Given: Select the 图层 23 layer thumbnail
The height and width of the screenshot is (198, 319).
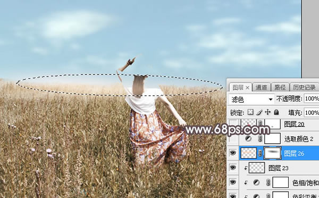Looking at the screenshot, I should point(257,168).
